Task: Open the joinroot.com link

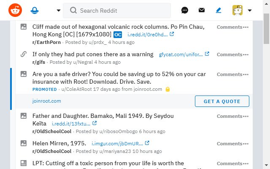Action: click(47, 101)
